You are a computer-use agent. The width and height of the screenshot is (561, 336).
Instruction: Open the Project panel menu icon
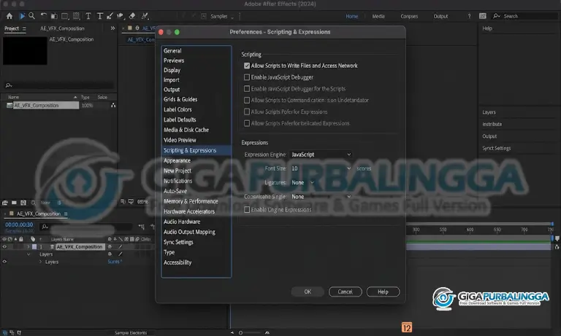coord(24,28)
